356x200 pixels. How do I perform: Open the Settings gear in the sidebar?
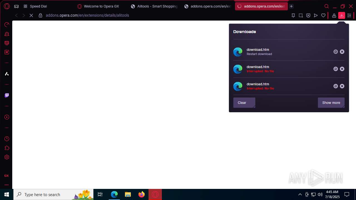click(x=7, y=157)
